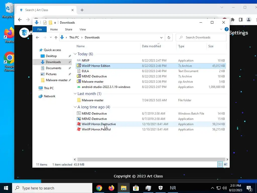Click the Type here to search box
Viewport: 257px width, 193px height.
(x=52, y=188)
